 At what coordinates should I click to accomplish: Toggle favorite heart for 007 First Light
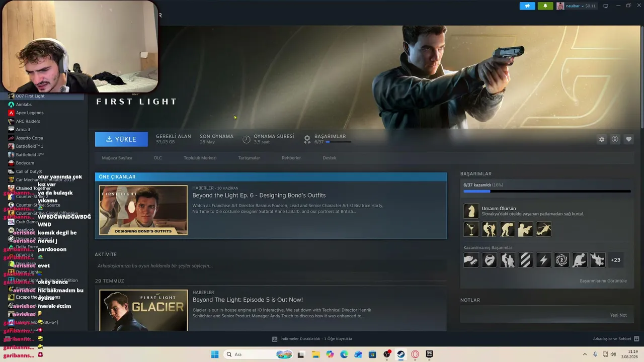coord(628,139)
